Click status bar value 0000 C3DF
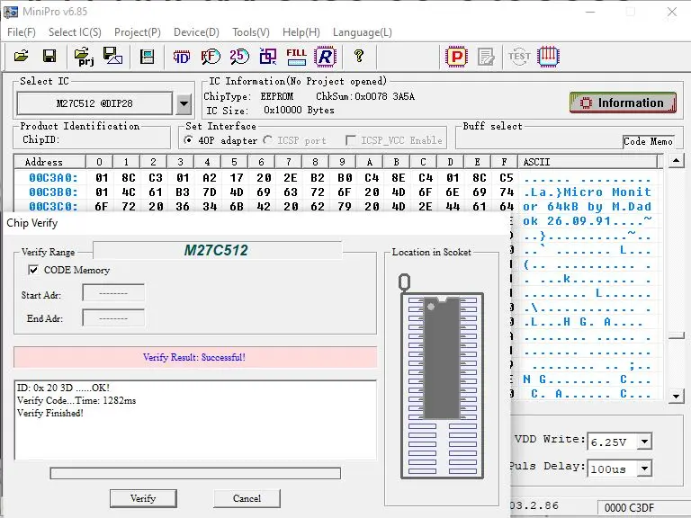Image resolution: width=691 pixels, height=518 pixels. click(629, 507)
